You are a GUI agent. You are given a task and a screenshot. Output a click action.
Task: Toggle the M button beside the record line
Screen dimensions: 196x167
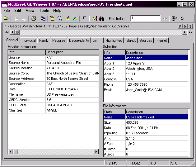coord(185,26)
